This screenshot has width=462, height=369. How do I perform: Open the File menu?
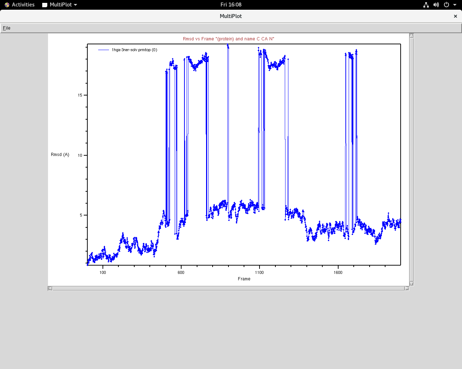point(6,28)
